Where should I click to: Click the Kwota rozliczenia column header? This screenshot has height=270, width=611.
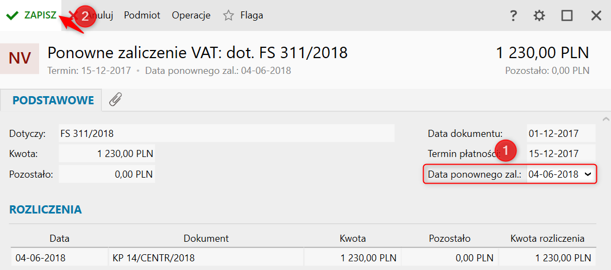pyautogui.click(x=547, y=238)
